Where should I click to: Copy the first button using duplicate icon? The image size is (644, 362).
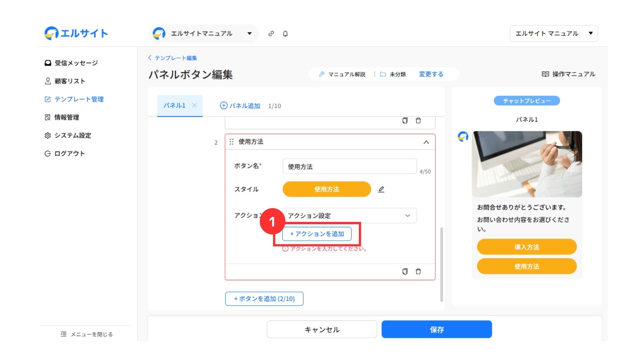pyautogui.click(x=405, y=121)
